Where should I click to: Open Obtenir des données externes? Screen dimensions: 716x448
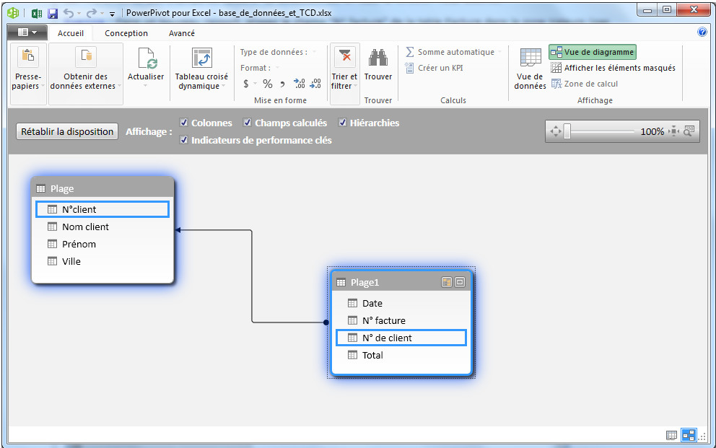(x=85, y=74)
